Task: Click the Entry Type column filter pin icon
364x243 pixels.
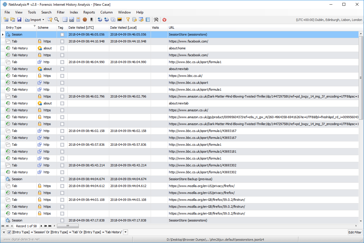Action: point(35,26)
